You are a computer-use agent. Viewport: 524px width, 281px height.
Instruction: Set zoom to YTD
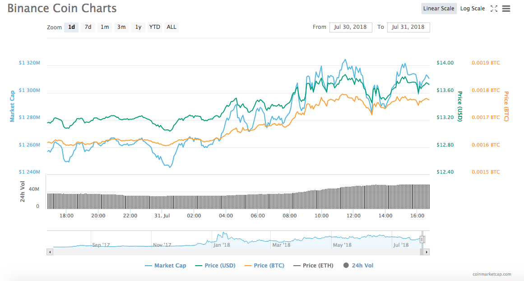pyautogui.click(x=154, y=27)
